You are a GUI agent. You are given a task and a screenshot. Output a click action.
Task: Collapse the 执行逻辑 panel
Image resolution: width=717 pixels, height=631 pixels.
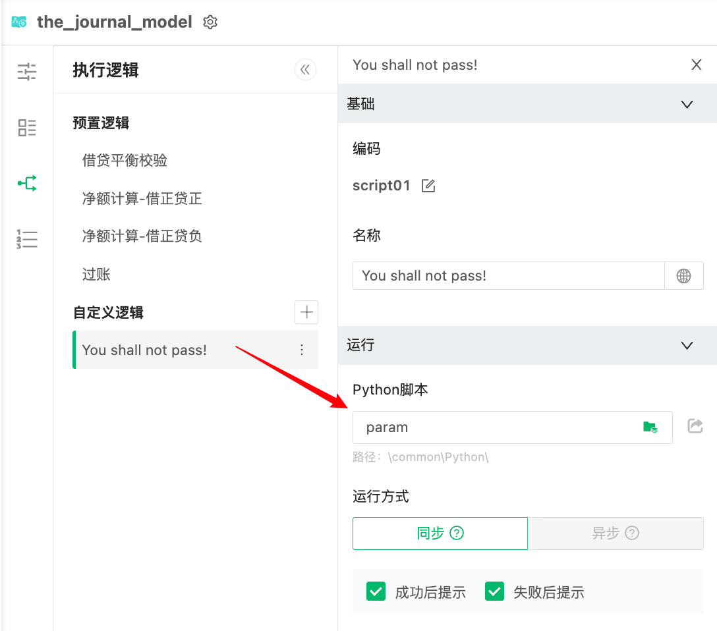[305, 70]
